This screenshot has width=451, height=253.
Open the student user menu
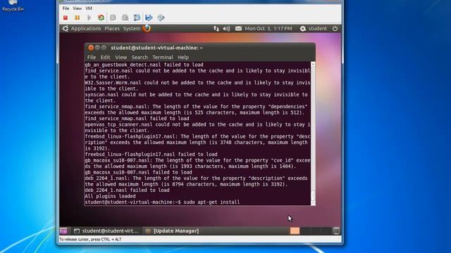point(314,28)
